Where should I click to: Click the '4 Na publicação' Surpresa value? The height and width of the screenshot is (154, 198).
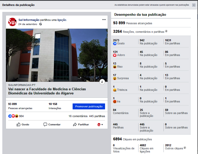point(149,77)
